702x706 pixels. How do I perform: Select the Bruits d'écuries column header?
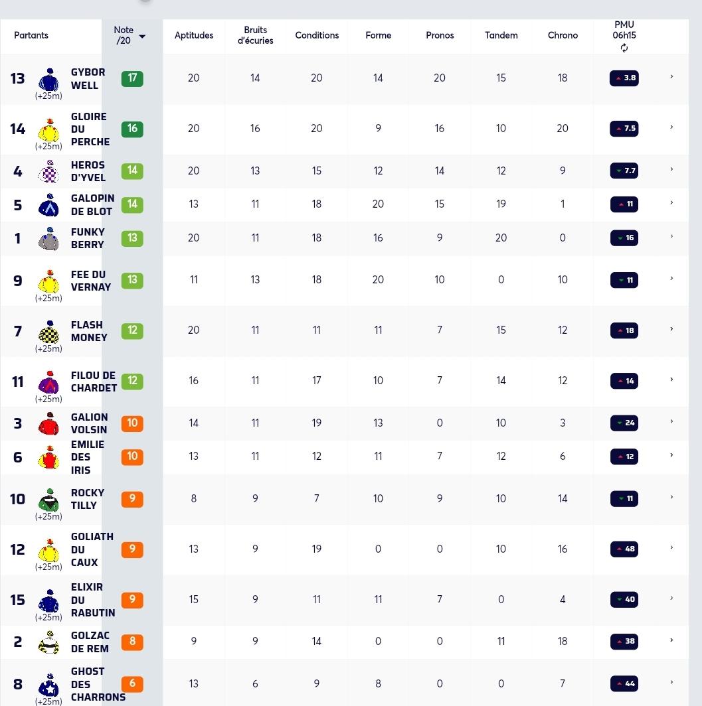pyautogui.click(x=256, y=35)
